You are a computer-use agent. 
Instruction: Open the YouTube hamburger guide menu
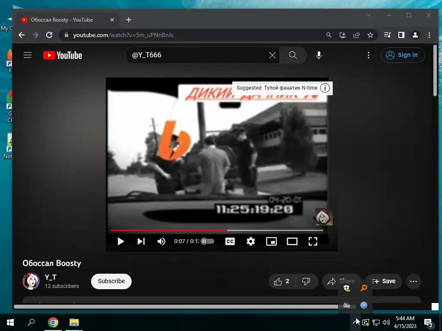(x=27, y=55)
